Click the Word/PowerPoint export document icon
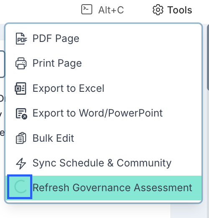209x218 pixels. (x=21, y=114)
